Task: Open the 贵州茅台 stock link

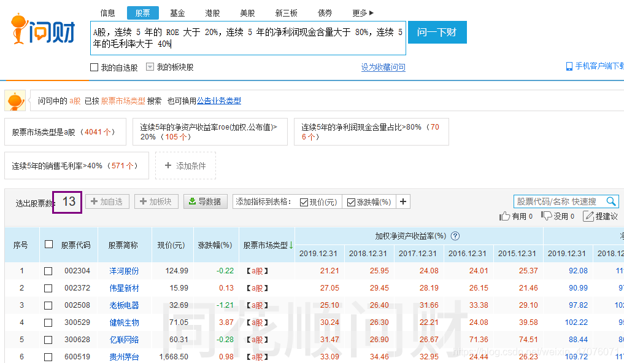Action: (x=124, y=357)
